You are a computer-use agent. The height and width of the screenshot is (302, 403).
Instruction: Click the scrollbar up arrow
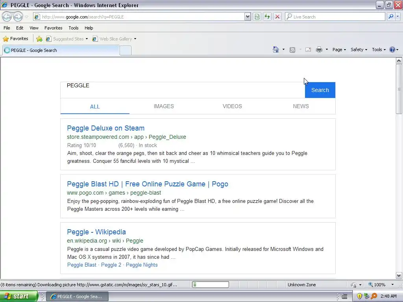pyautogui.click(x=399, y=61)
